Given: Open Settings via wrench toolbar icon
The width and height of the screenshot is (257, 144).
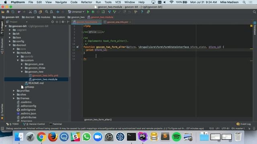Looking at the screenshot, I should [x=136, y=12].
